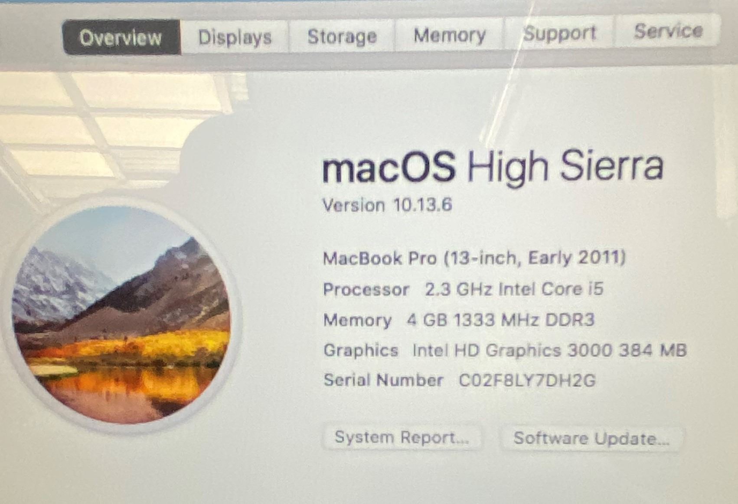Open the Support tab

point(559,33)
